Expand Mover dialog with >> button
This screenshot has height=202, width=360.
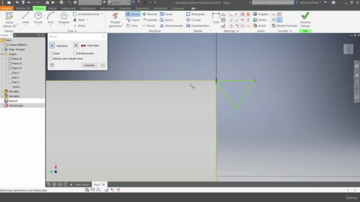pos(102,65)
